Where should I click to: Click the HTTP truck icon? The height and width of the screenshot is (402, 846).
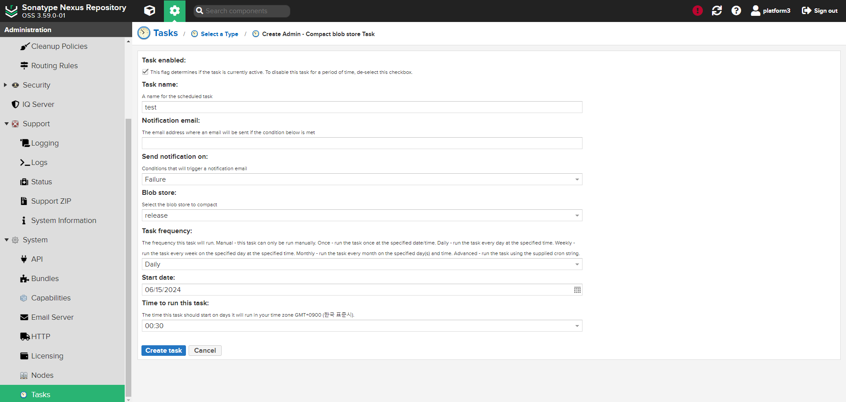tap(25, 336)
